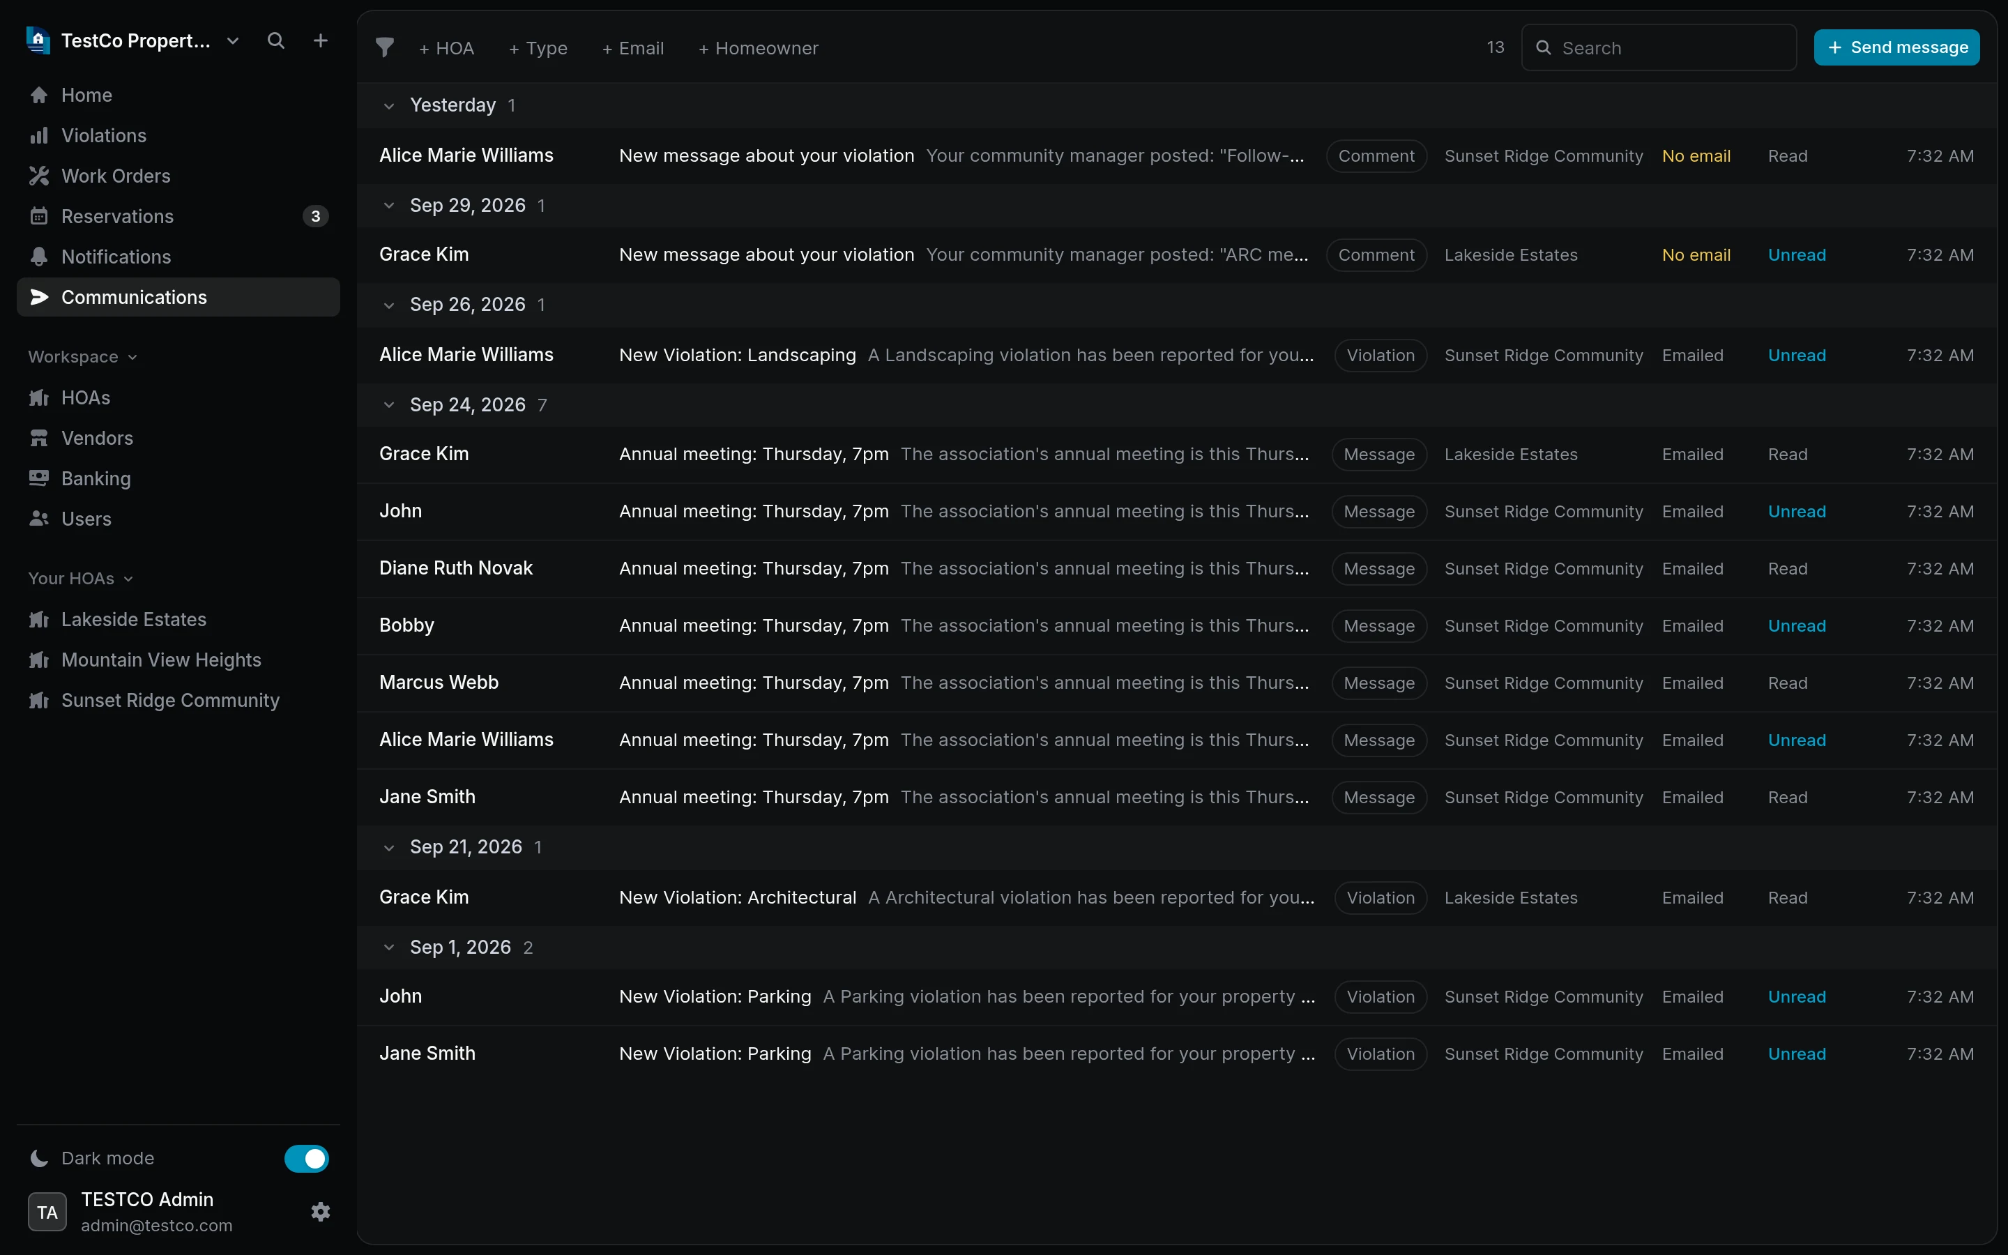Open settings via the gear icon
Screen dimensions: 2008x1255
coord(320,1212)
